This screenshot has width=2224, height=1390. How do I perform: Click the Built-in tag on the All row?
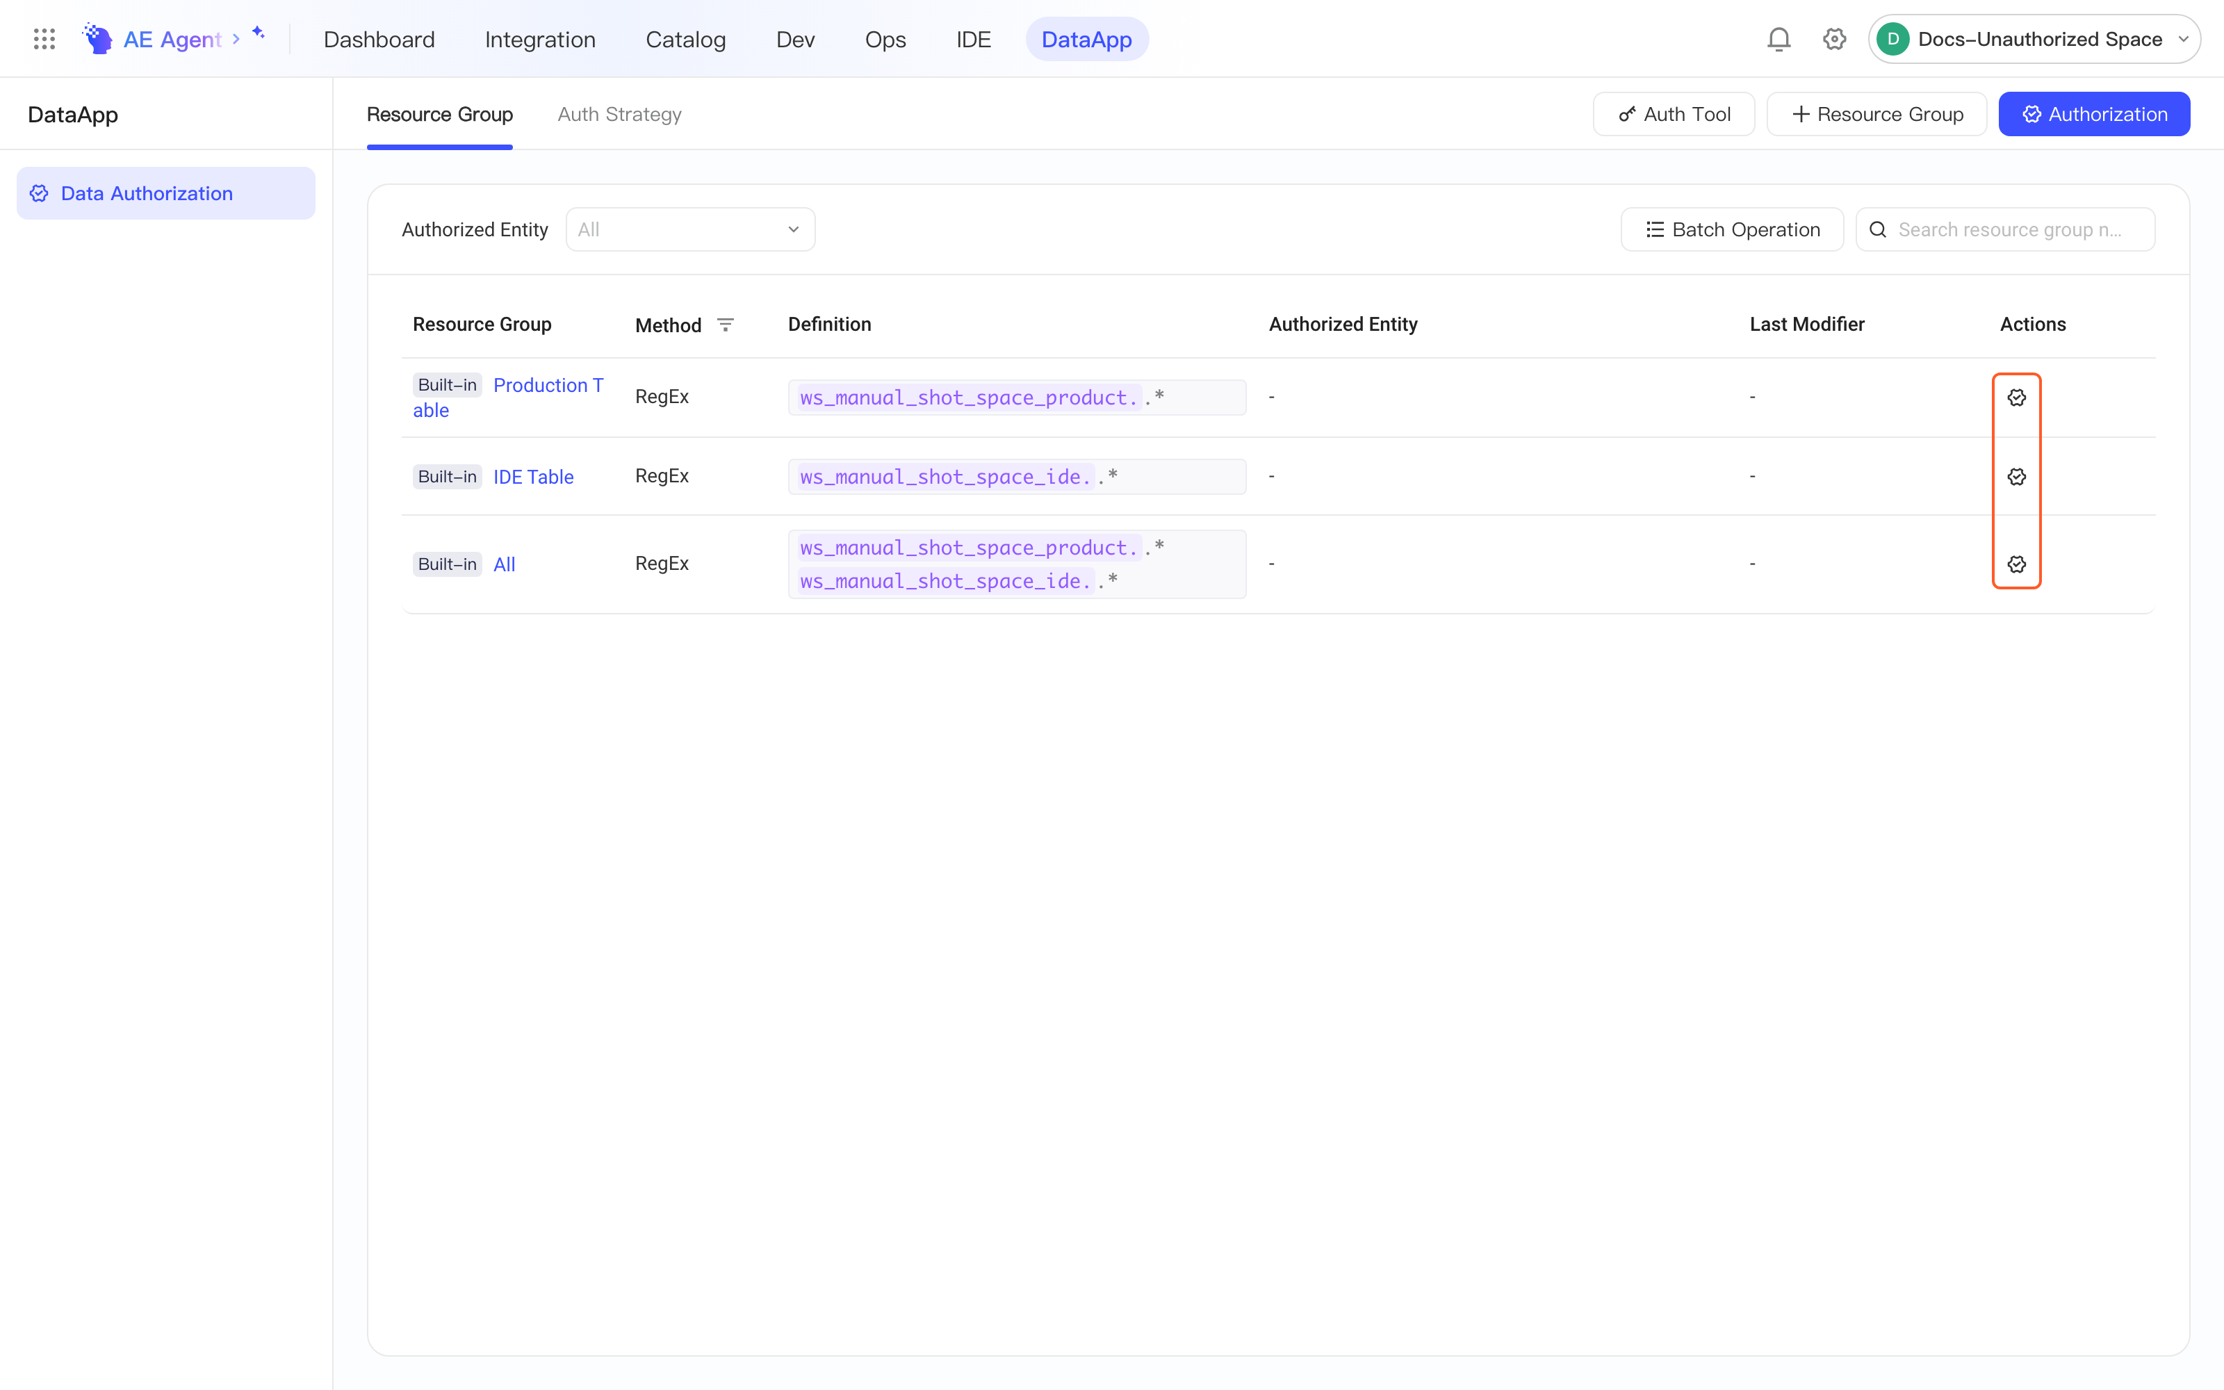point(448,564)
